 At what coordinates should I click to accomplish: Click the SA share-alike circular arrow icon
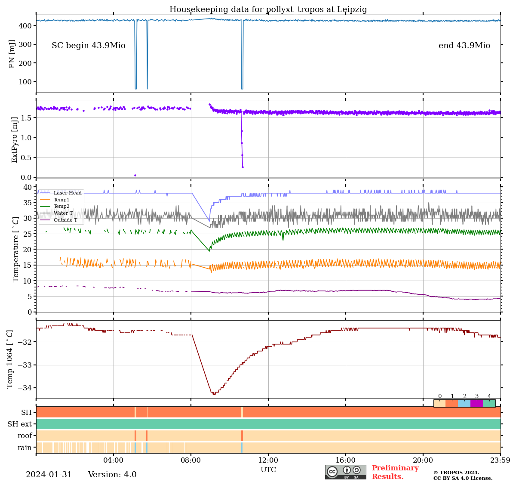[x=356, y=470]
